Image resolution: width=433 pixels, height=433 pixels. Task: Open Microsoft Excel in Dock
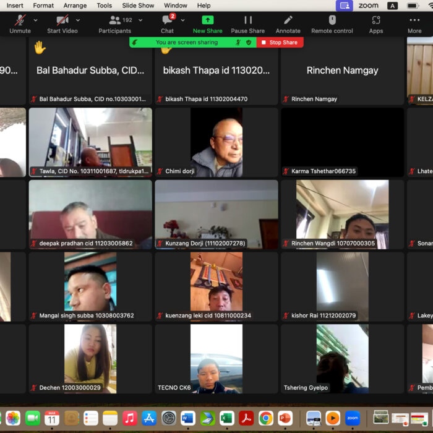click(227, 418)
